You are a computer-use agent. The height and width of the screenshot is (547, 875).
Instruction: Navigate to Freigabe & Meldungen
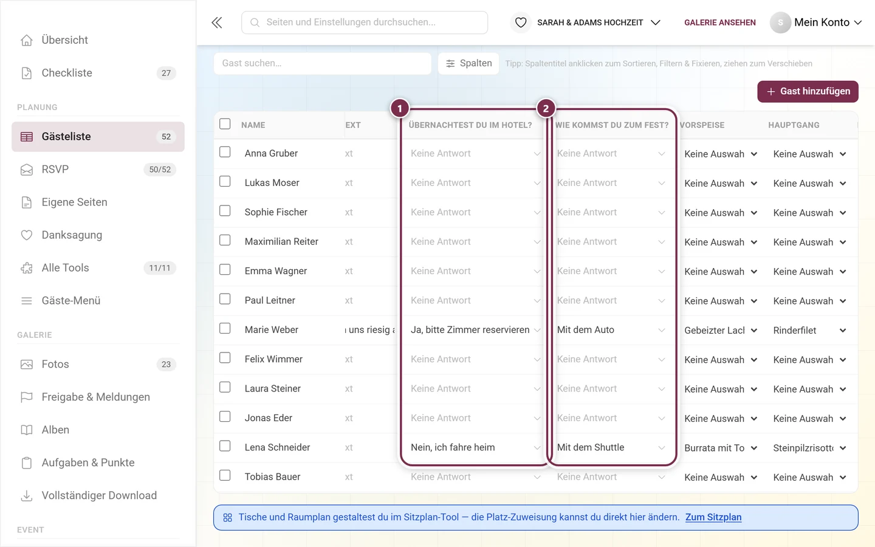[98, 397]
